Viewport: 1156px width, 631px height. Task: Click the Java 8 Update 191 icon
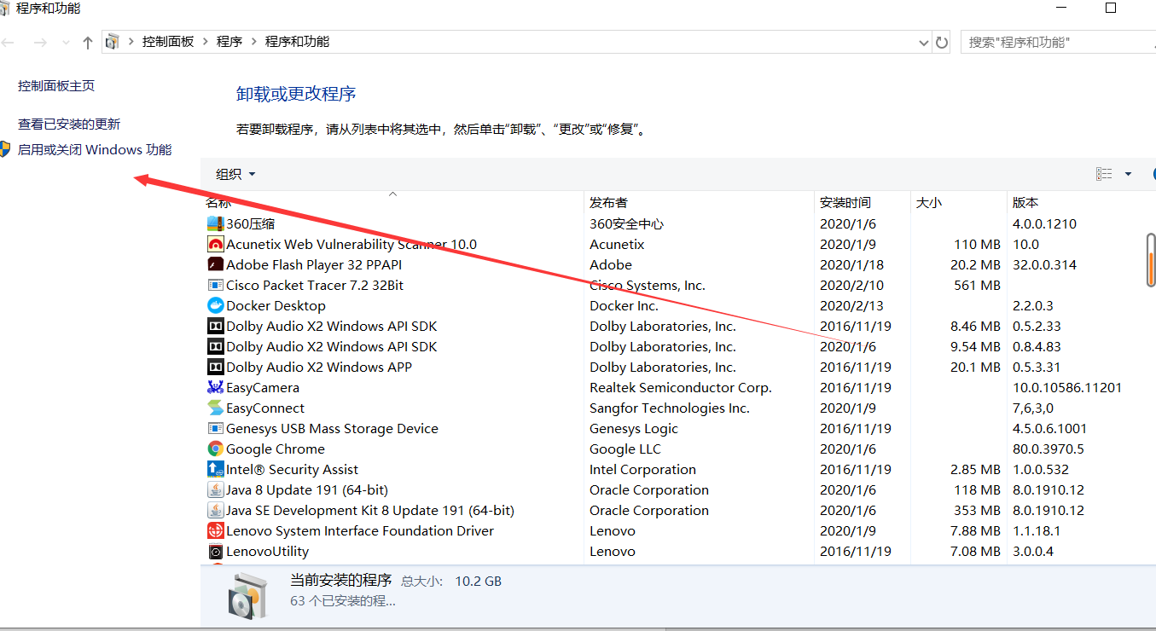pyautogui.click(x=215, y=489)
